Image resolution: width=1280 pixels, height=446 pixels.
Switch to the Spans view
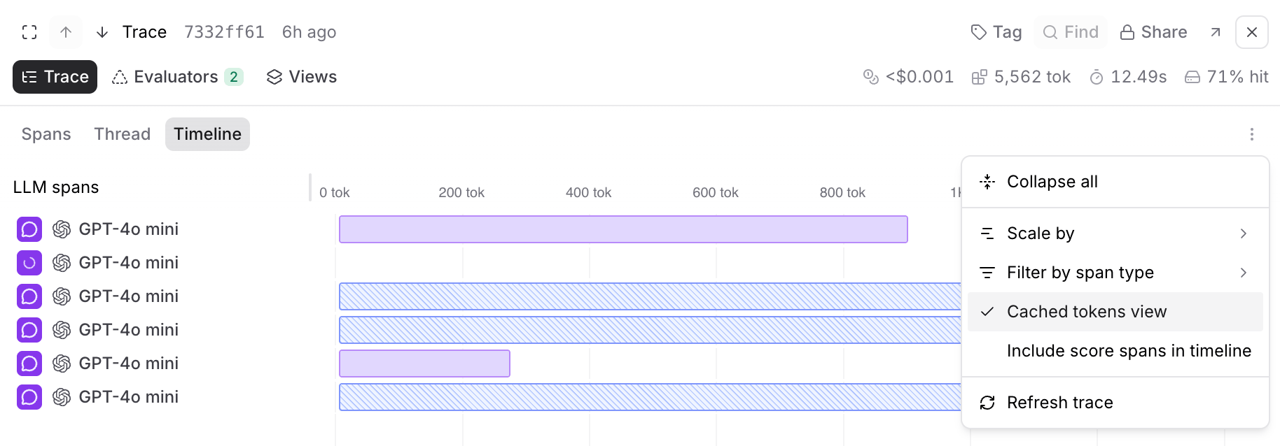point(46,134)
